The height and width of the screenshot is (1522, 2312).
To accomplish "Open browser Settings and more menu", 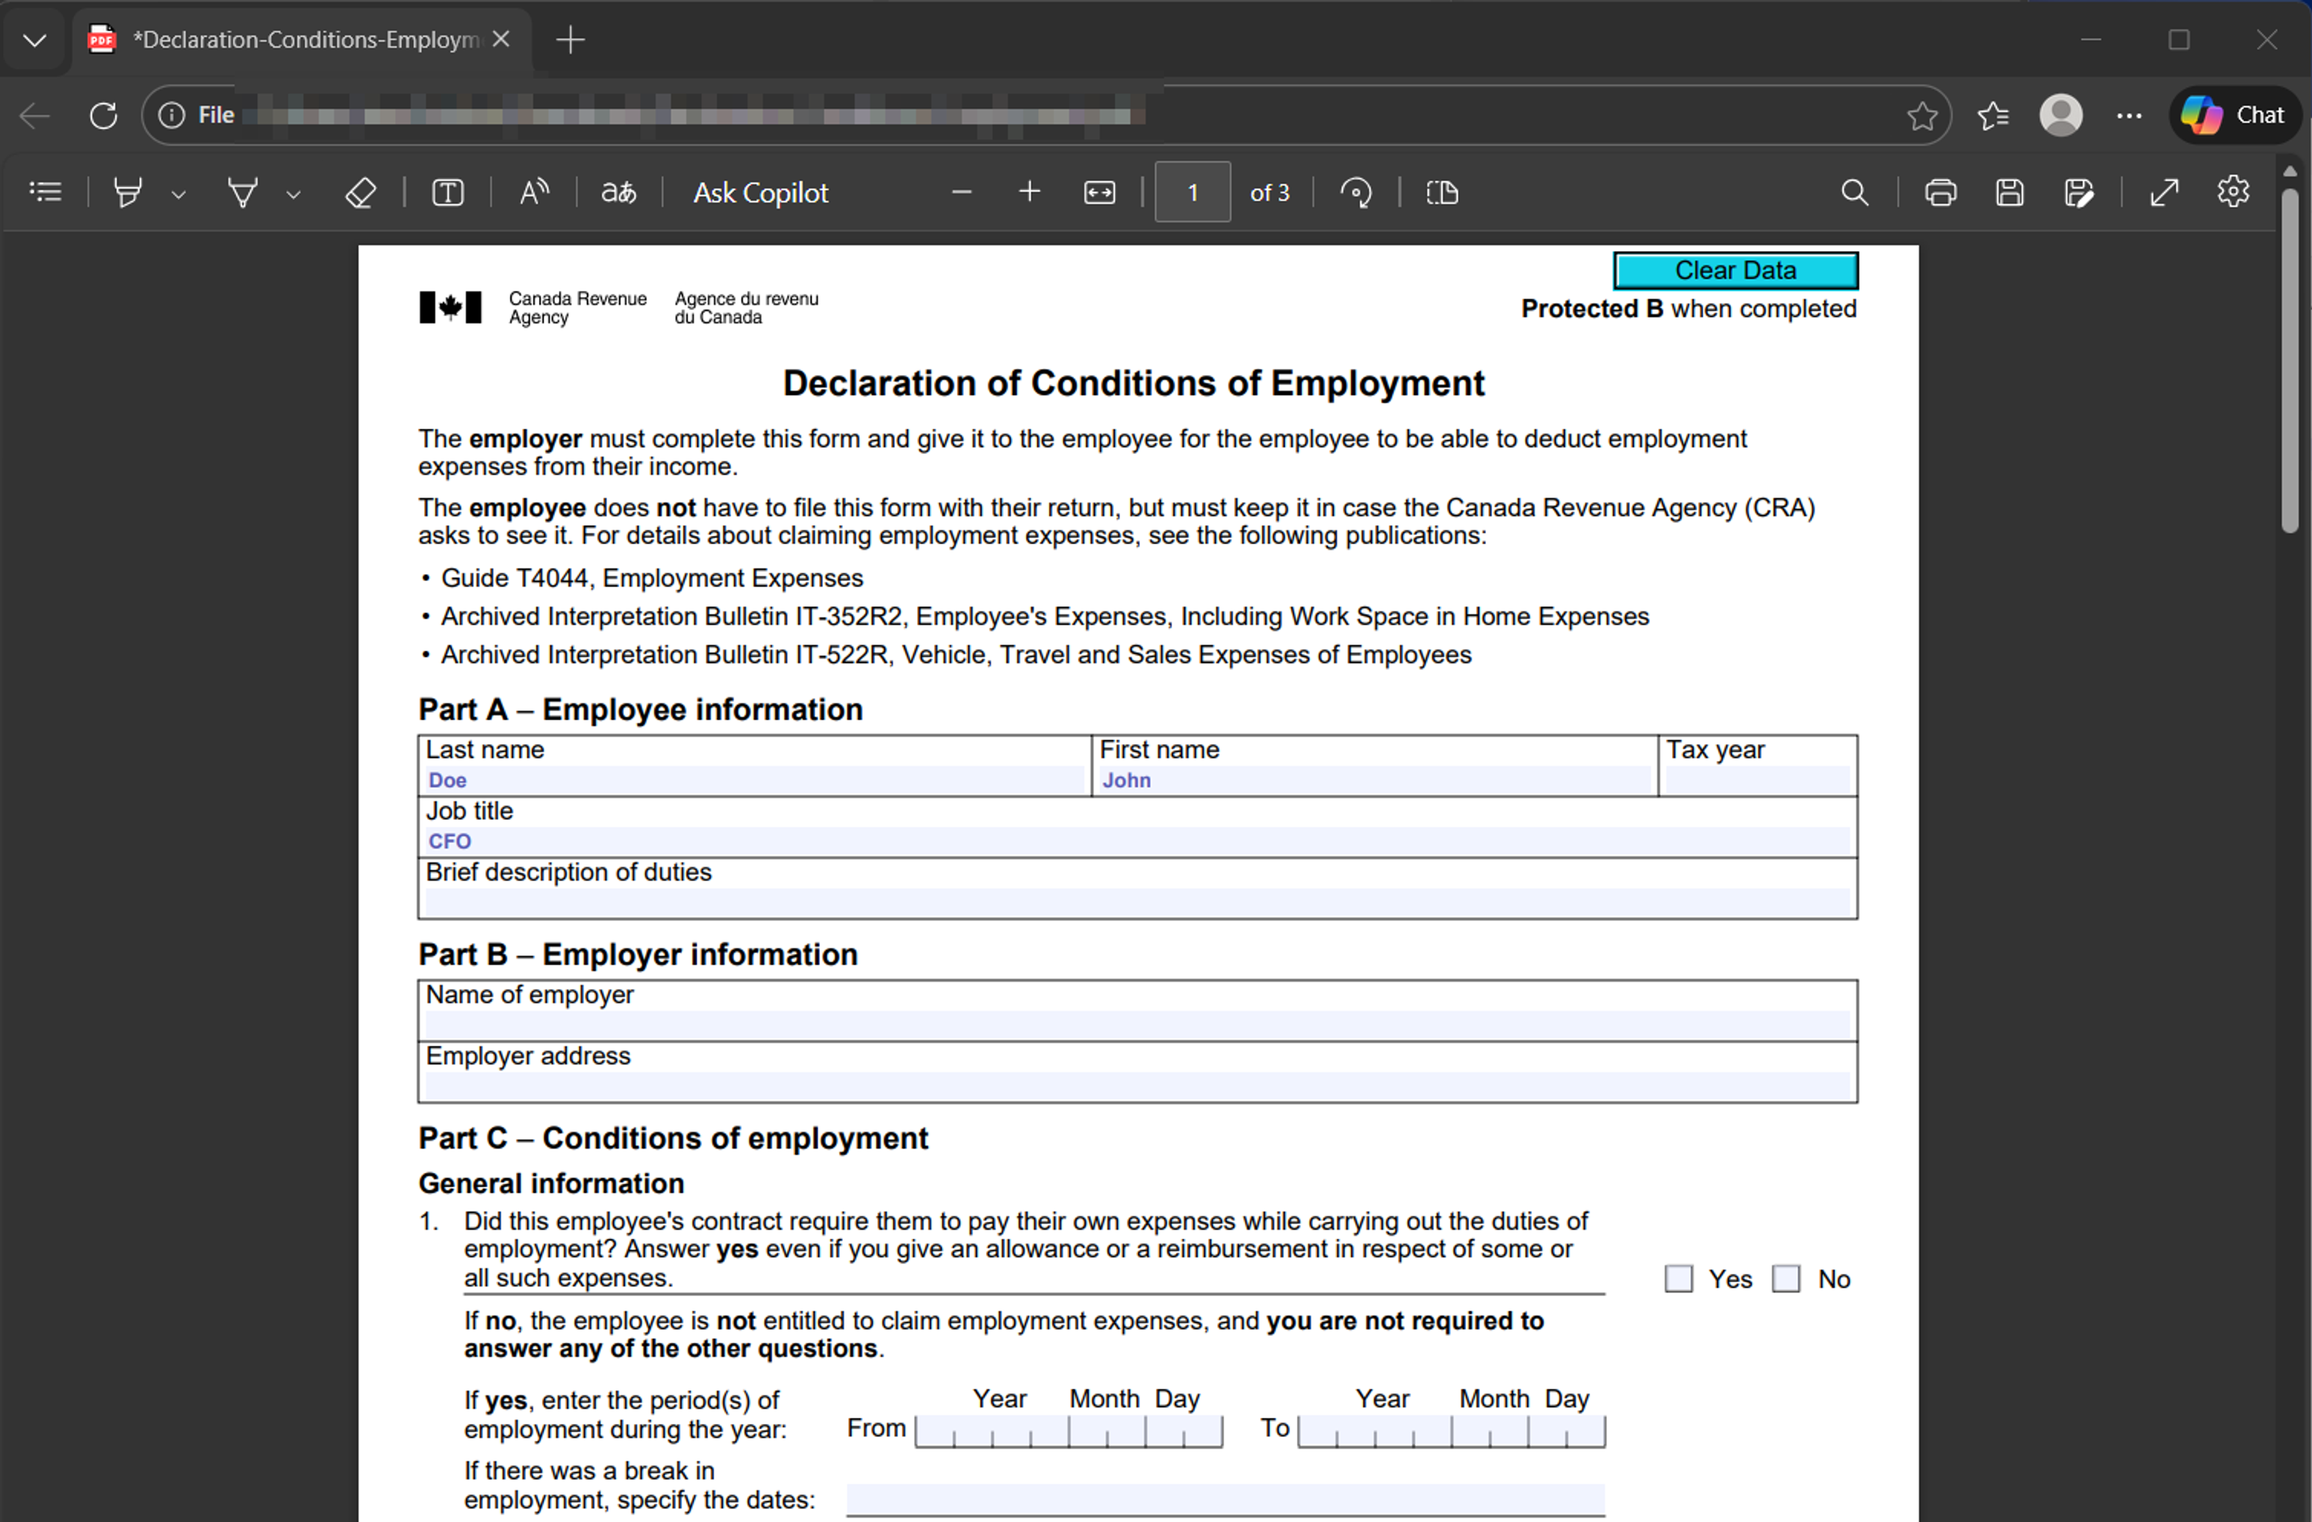I will click(2130, 116).
